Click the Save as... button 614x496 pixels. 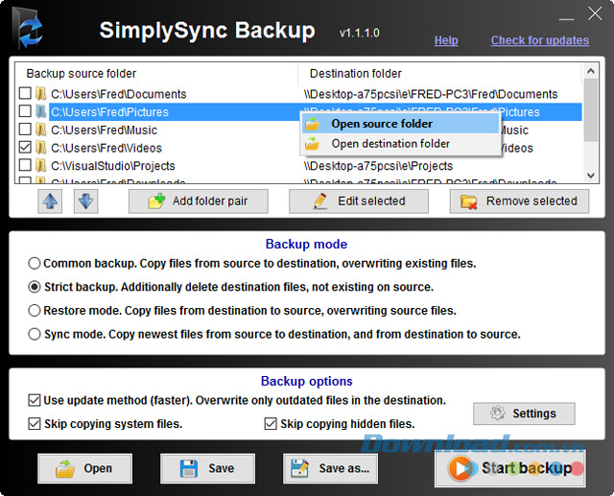pyautogui.click(x=330, y=468)
